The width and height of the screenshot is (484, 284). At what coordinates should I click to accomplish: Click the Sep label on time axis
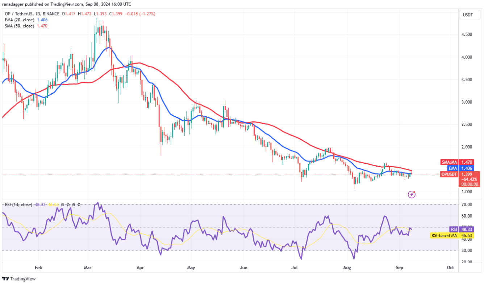click(x=399, y=268)
